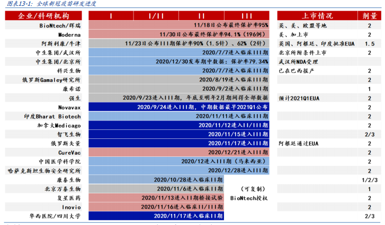Click the 2020/9/2进入临床III期 bar
This screenshot has width=385, height=225.
tap(179, 89)
